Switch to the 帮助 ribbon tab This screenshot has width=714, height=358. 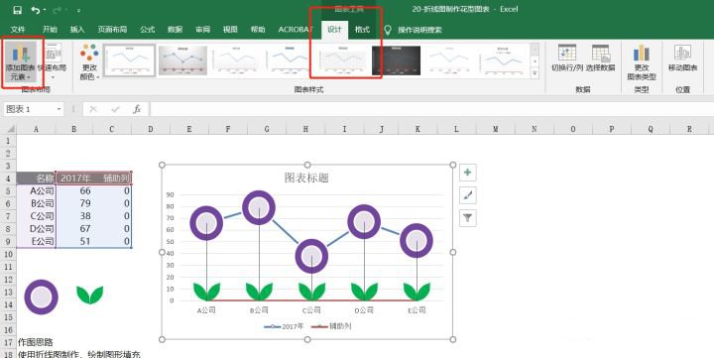pyautogui.click(x=258, y=29)
